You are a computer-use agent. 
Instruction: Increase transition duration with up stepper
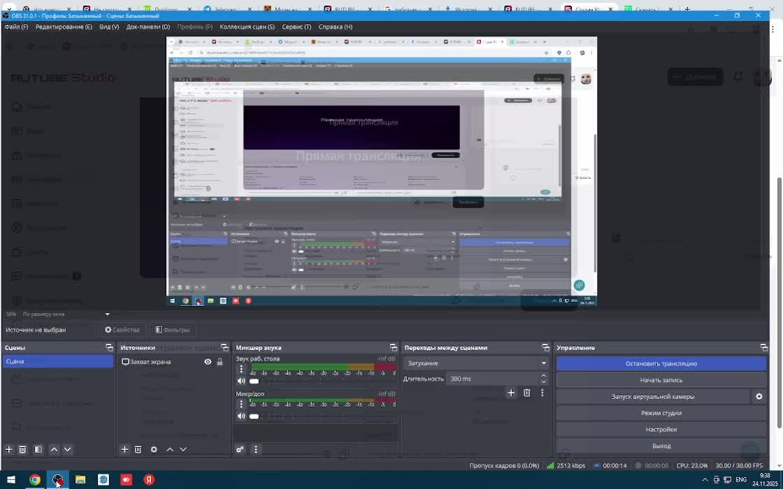click(x=543, y=376)
